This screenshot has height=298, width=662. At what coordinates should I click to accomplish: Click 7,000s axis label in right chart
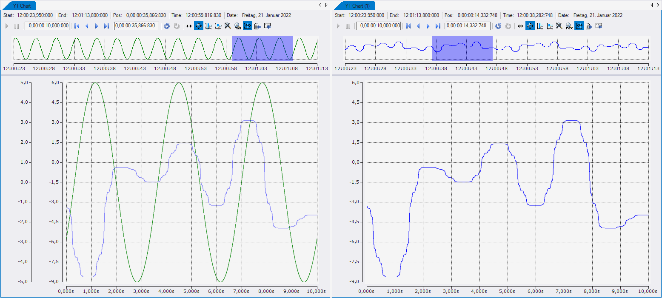[x=563, y=291]
